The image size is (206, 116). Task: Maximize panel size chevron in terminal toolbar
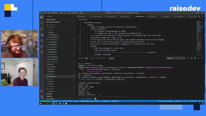[x=199, y=58]
